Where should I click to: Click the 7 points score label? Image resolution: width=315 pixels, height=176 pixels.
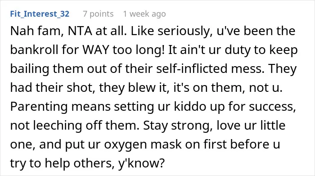98,14
